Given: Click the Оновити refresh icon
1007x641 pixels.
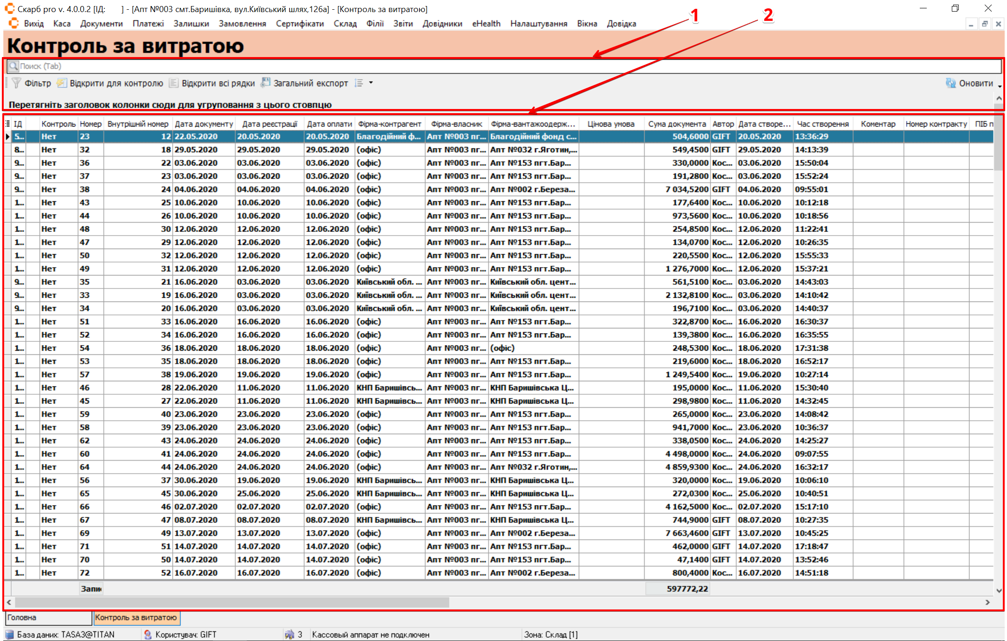Looking at the screenshot, I should point(950,83).
